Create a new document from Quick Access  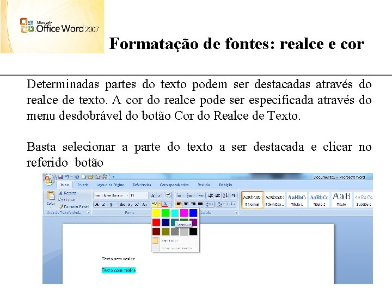click(x=84, y=177)
